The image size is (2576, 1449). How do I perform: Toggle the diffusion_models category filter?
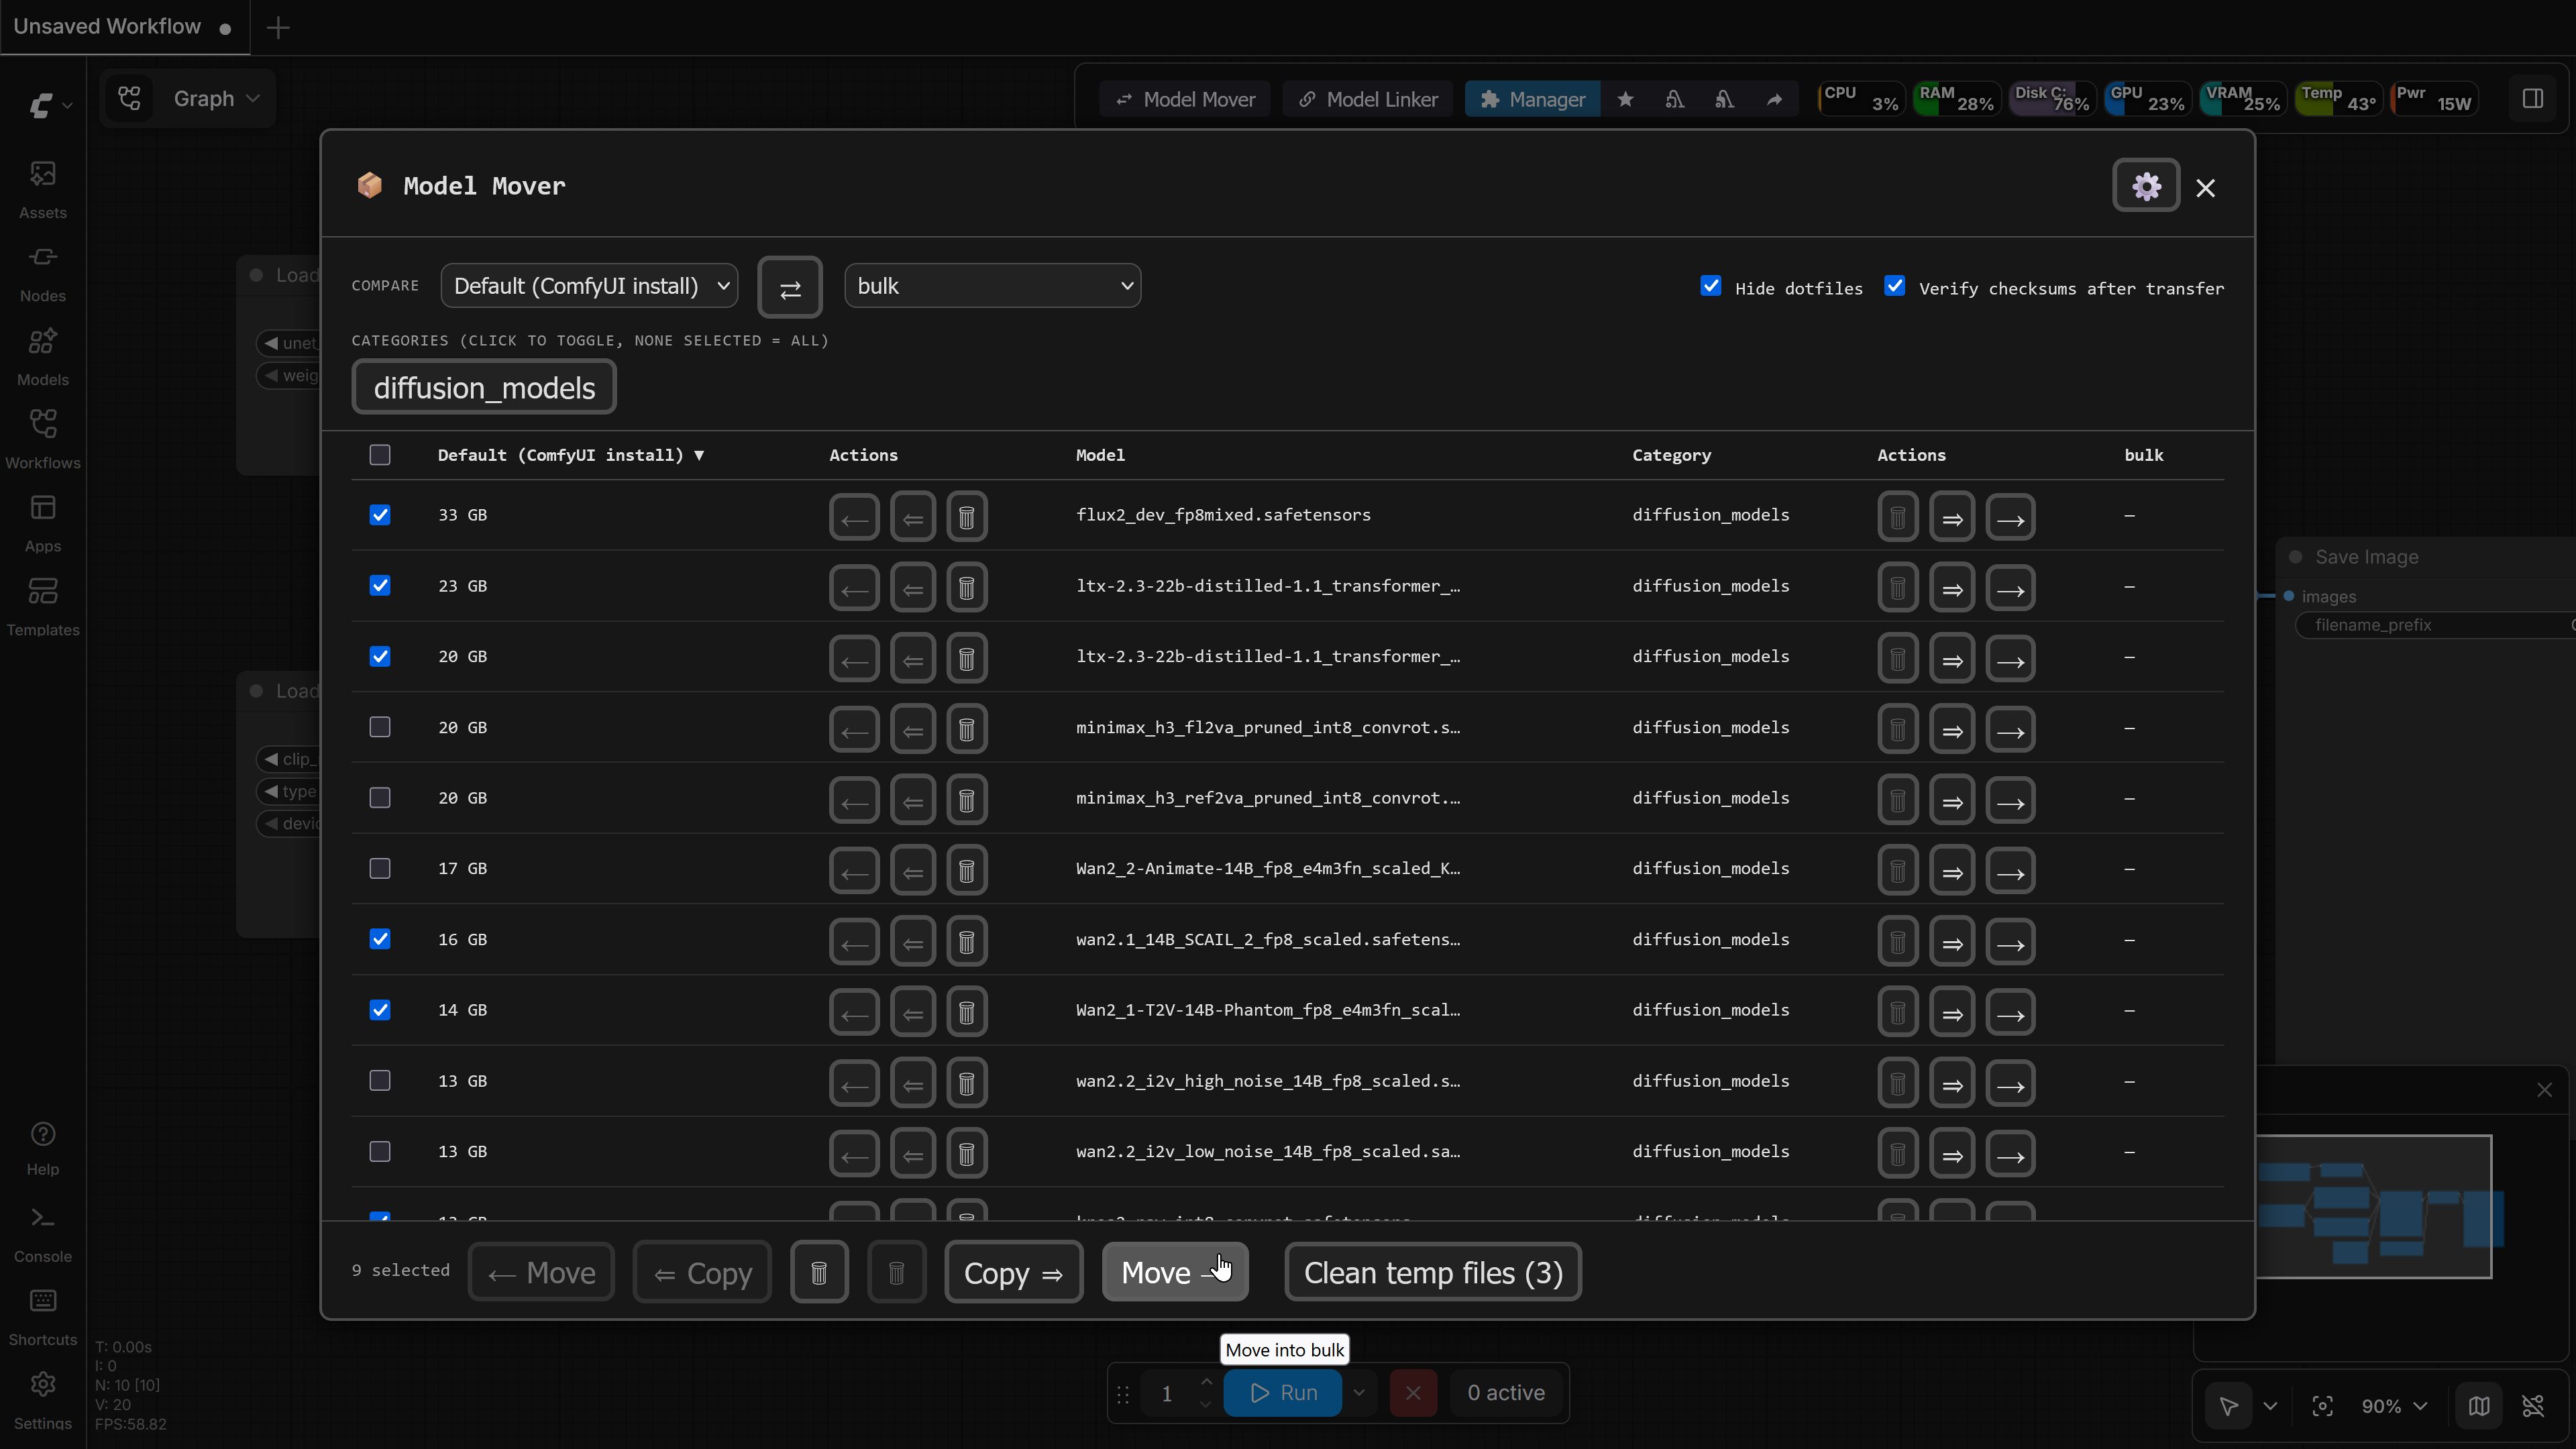click(x=484, y=388)
